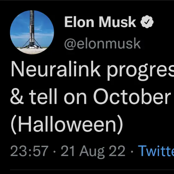This screenshot has height=174, width=174.
Task: Click the dot separator after 23:57
Action: tap(54, 151)
